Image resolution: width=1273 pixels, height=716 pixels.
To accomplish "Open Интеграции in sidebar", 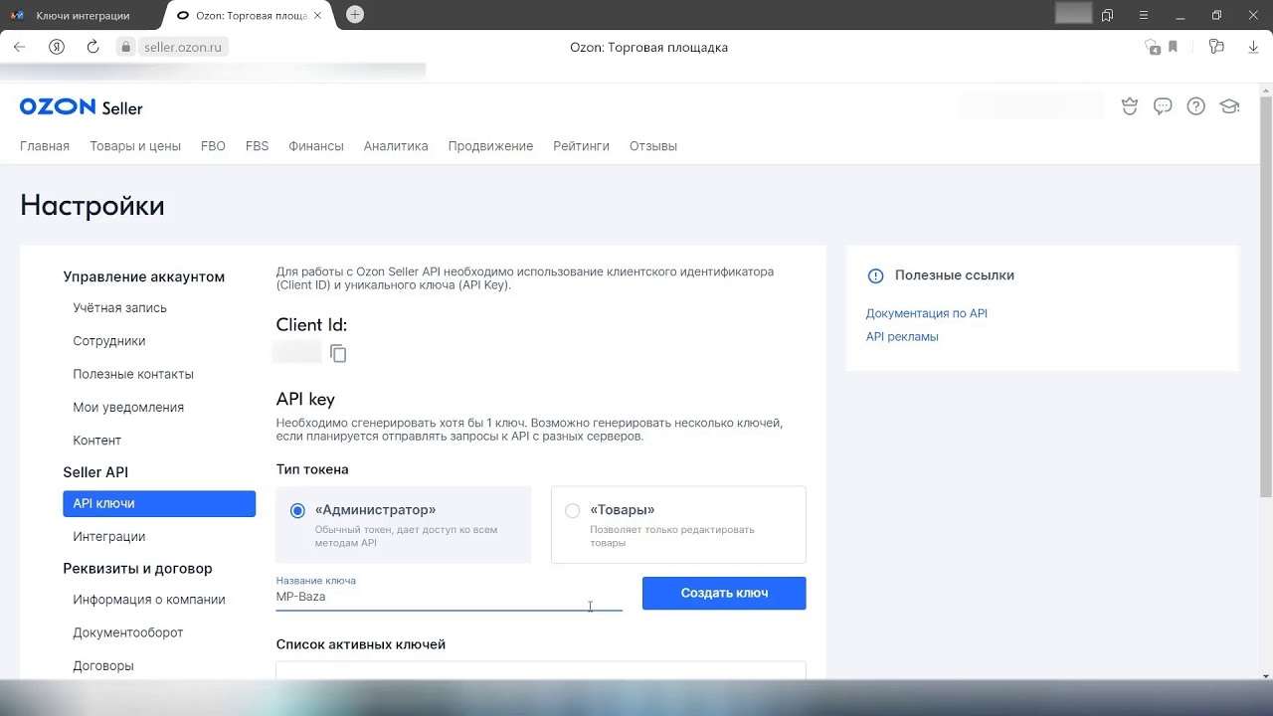I will (109, 536).
